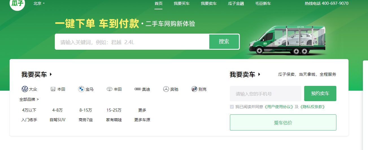
Task: Click the Audi rings logo
Action: (138, 89)
